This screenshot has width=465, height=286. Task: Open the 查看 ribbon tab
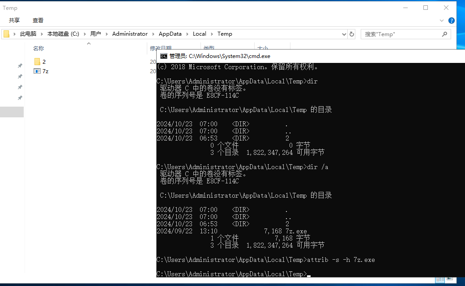[x=38, y=20]
